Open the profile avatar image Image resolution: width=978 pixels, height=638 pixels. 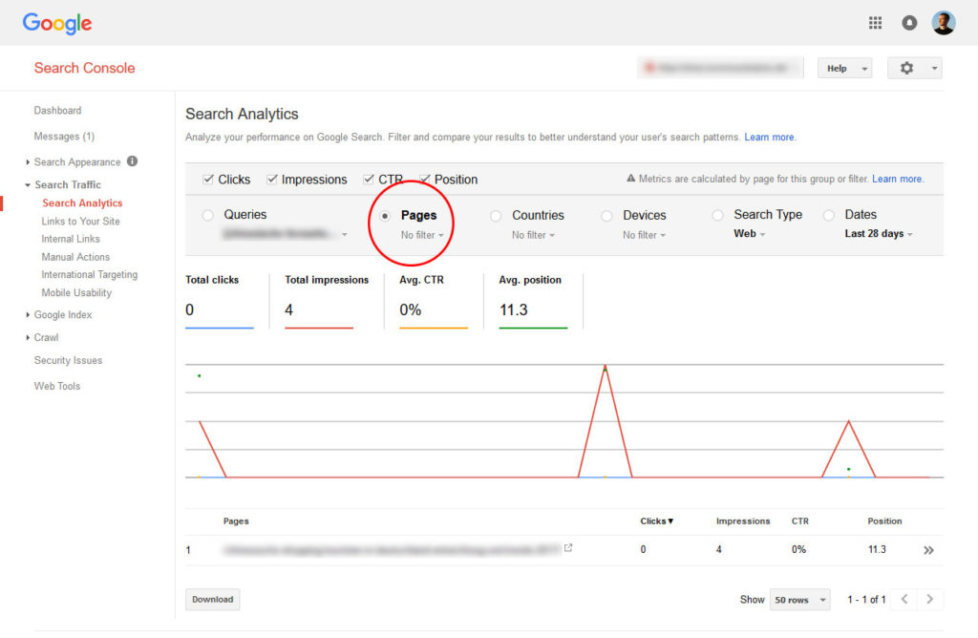coord(944,22)
